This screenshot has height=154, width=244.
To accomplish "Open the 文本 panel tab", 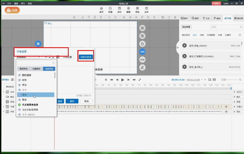I will [x=206, y=18].
